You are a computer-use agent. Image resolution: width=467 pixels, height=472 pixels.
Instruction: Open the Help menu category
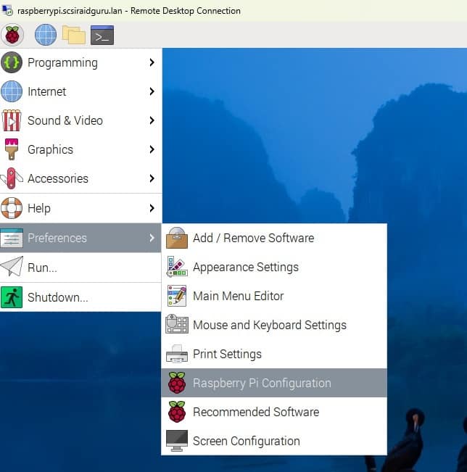click(39, 208)
